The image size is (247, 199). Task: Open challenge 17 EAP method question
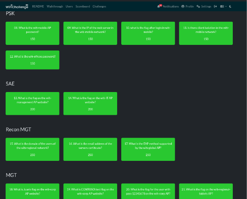tap(148, 149)
